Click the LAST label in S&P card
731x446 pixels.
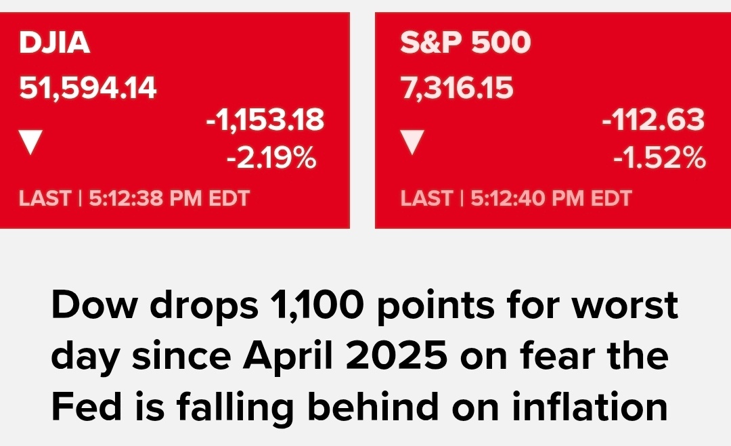pos(426,198)
